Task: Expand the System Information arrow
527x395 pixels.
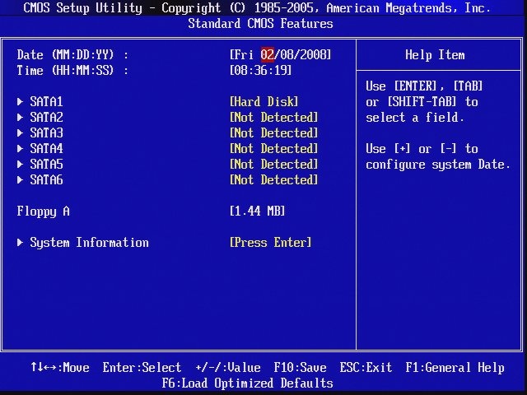Action: (21, 243)
